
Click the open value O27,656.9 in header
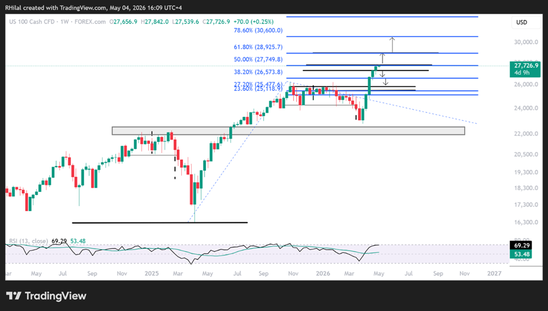(x=123, y=22)
